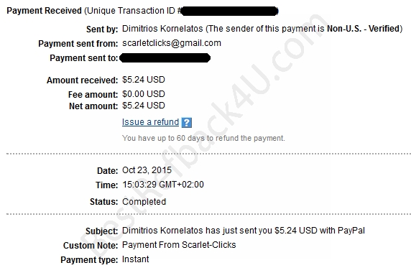411x273 pixels.
Task: Click the 60 days refund notice text
Action: coord(203,138)
